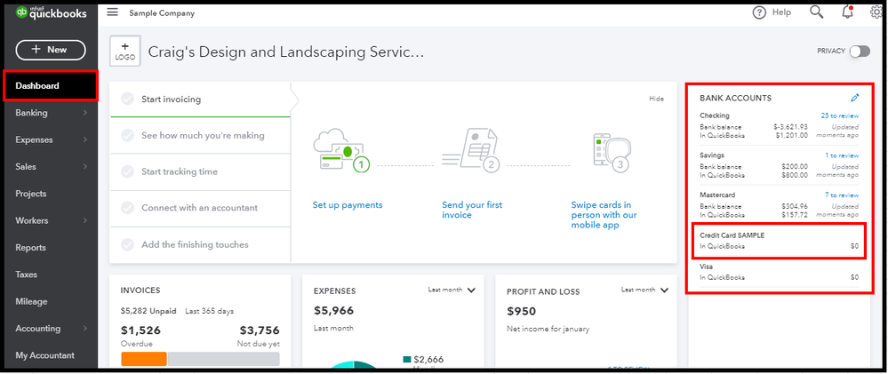
Task: Open Set up payments link
Action: 348,205
